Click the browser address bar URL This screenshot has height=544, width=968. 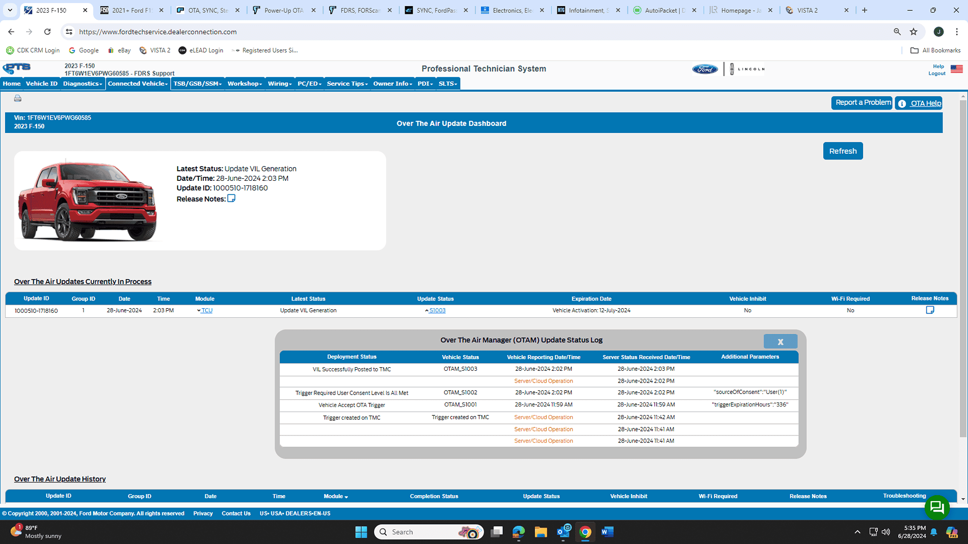tap(158, 32)
